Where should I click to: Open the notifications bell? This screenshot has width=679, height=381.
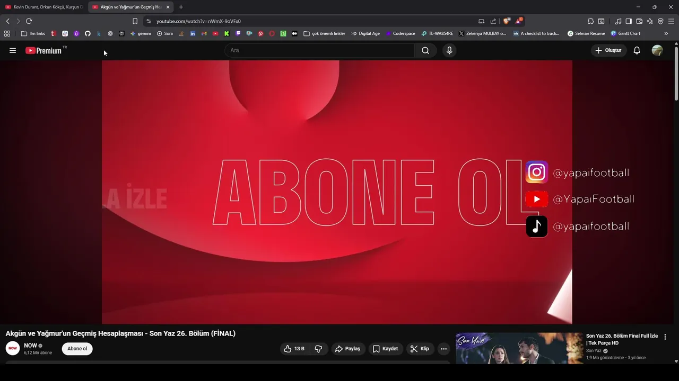coord(637,50)
